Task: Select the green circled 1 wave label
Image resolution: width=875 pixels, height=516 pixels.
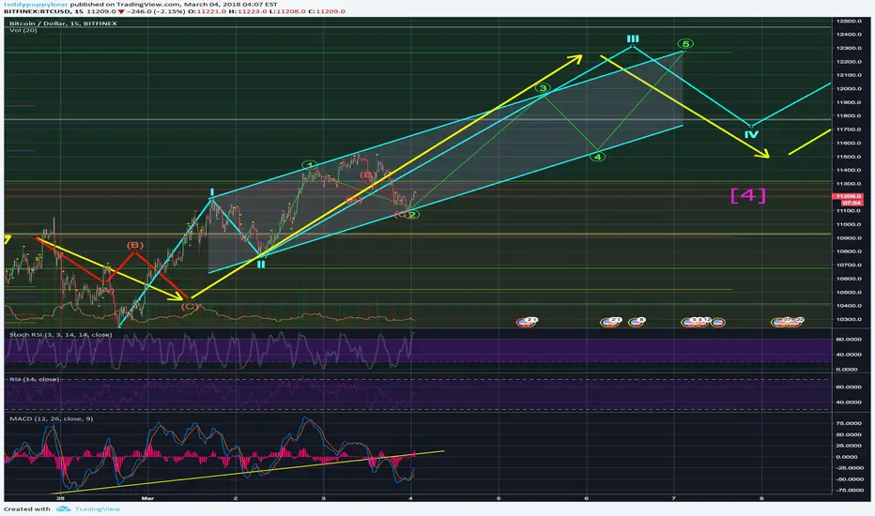Action: [310, 165]
